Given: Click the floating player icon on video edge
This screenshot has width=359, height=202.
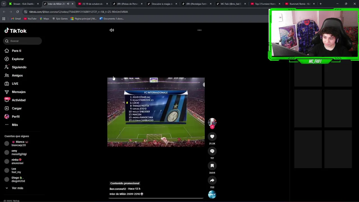Looking at the screenshot, I should (x=204, y=84).
